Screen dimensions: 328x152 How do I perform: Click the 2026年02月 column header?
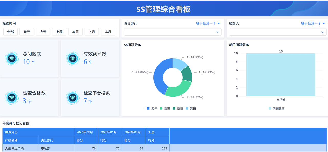86,132
